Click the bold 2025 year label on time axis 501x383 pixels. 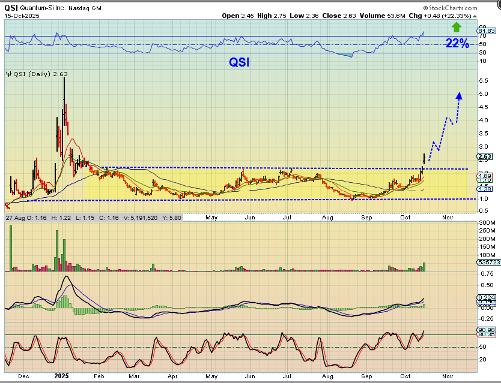coord(61,376)
